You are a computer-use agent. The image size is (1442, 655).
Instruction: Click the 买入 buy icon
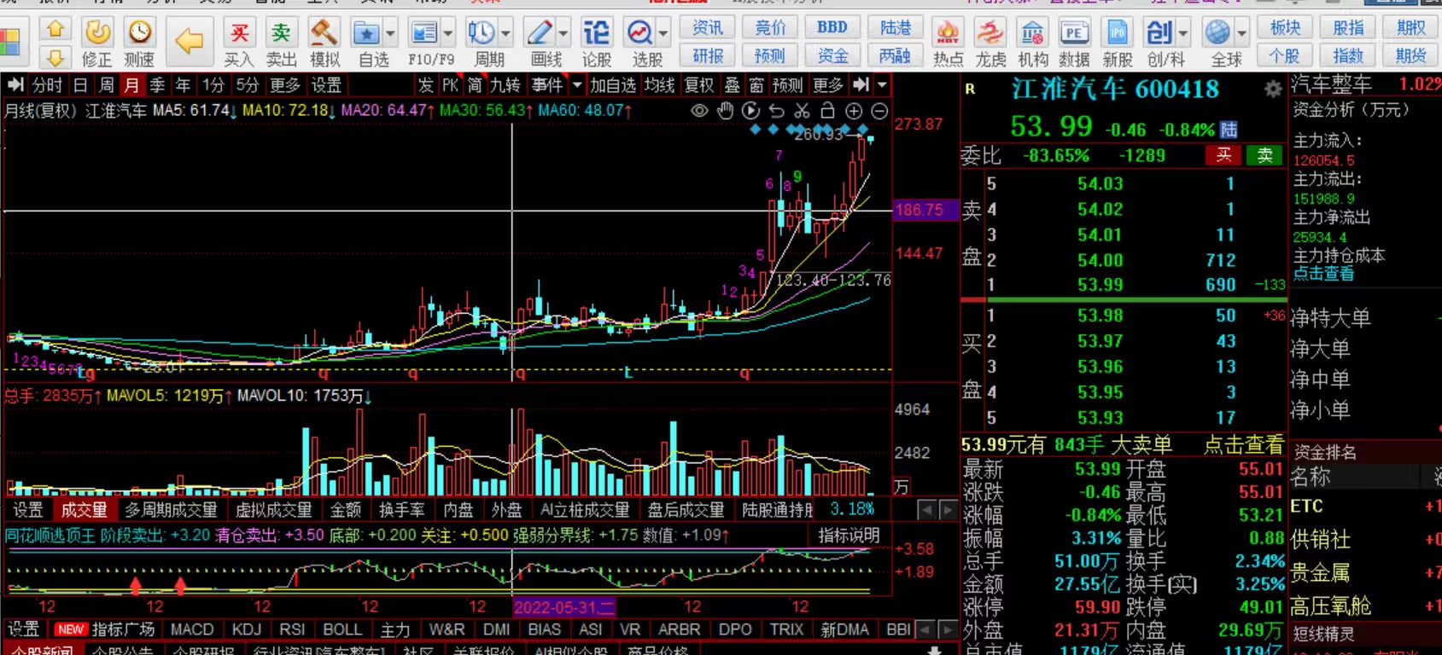tap(239, 33)
